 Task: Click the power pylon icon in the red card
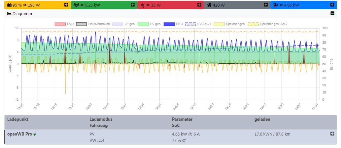click(x=143, y=5)
